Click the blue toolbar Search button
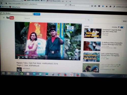The width and height of the screenshot is (127, 95). click(37, 14)
